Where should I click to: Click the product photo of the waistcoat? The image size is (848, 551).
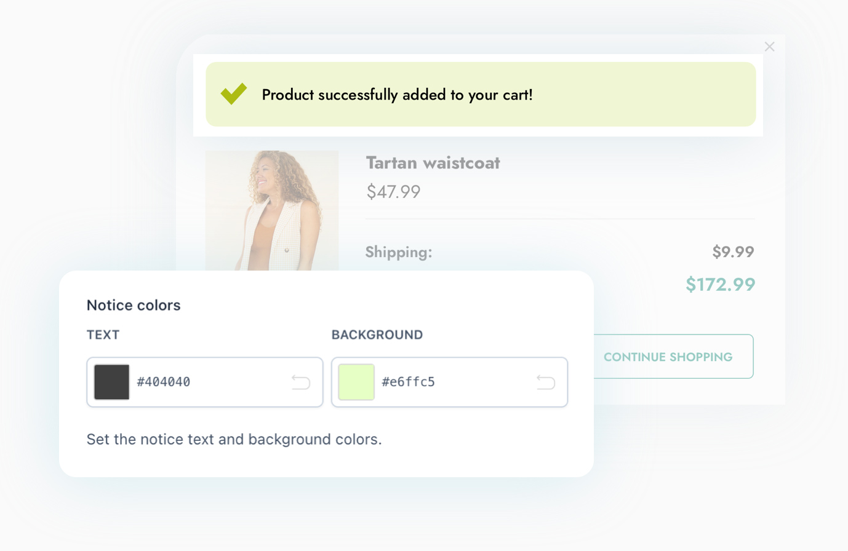point(272,209)
